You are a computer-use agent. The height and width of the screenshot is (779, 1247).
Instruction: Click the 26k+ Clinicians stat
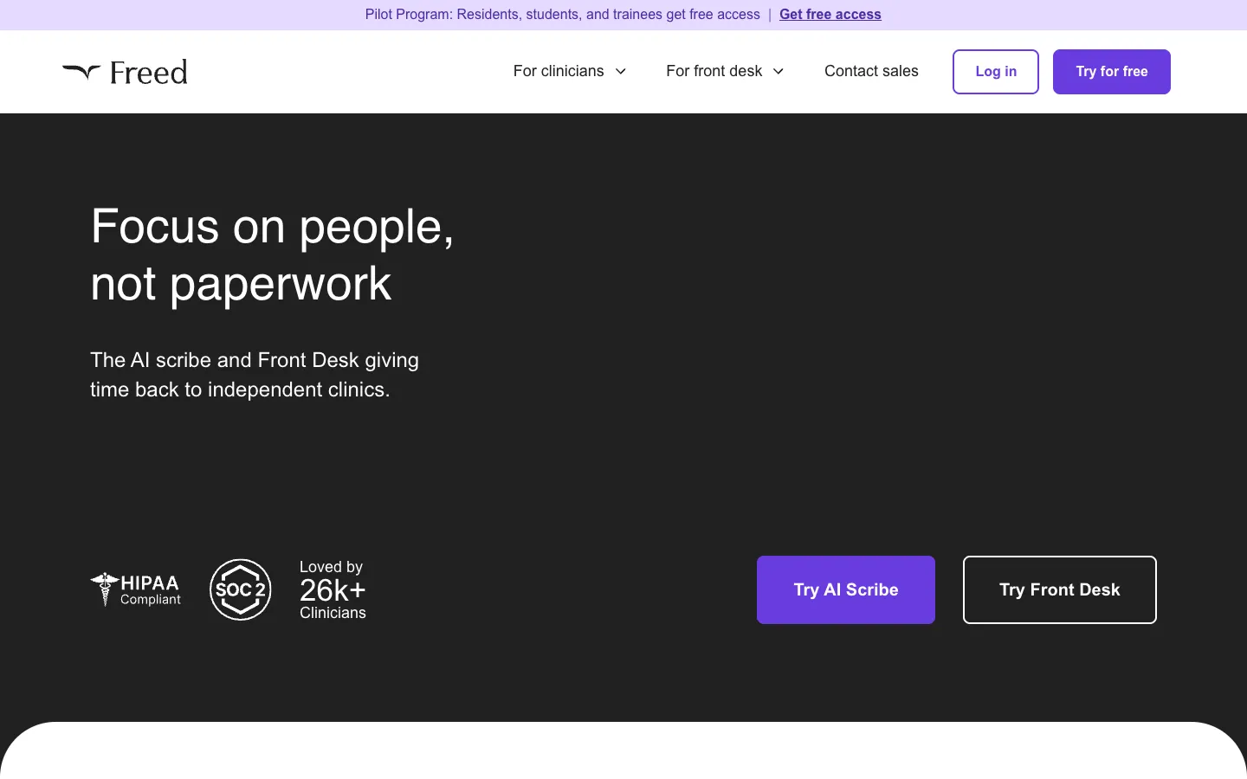click(x=333, y=599)
